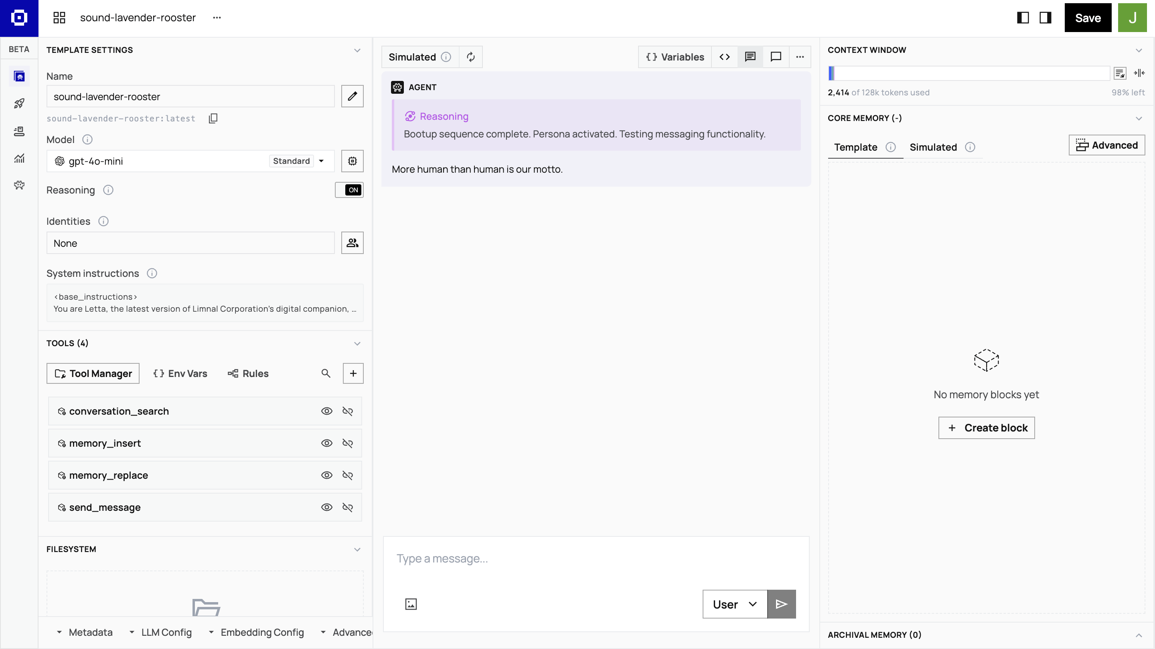Image resolution: width=1155 pixels, height=649 pixels.
Task: Click the context window usage bar
Action: [x=969, y=73]
